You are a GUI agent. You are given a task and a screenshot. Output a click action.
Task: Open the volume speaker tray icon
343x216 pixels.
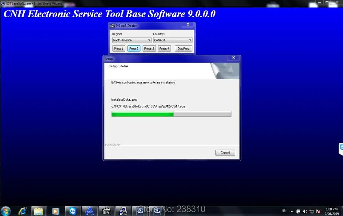[x=305, y=212]
